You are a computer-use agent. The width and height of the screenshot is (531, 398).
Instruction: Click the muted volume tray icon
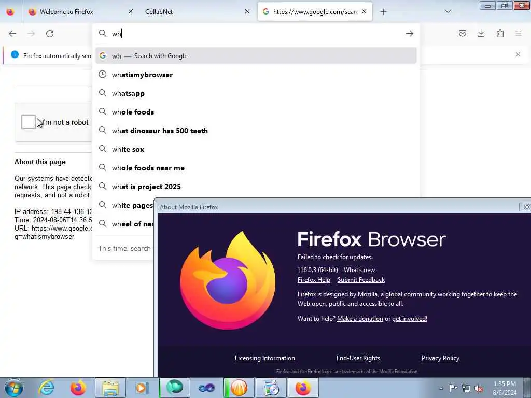tap(479, 388)
